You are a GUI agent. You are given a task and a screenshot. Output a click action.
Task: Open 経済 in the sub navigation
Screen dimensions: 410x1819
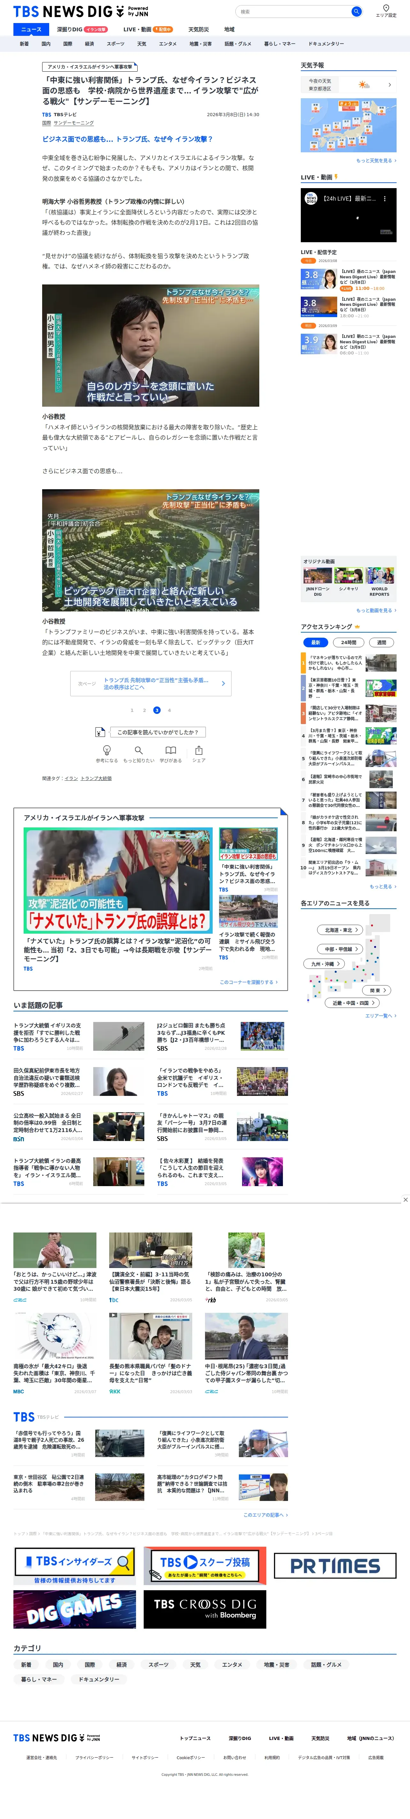pos(89,44)
